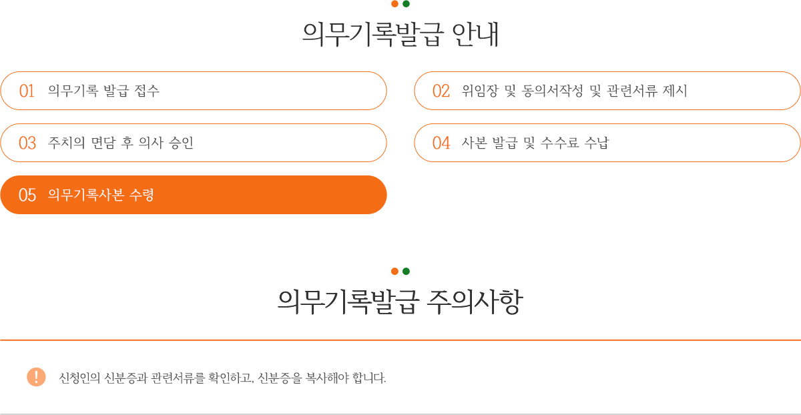Click the green dot above 의무기록발급 주의사항

[x=406, y=271]
